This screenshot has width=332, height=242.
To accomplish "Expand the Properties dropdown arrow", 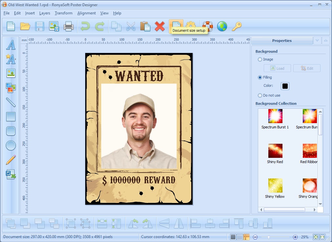I will pos(317,40).
